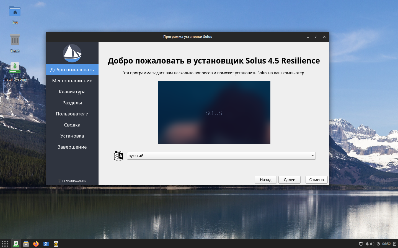Click the Solus sailboat logo in sidebar
This screenshot has width=398, height=248.
click(72, 53)
